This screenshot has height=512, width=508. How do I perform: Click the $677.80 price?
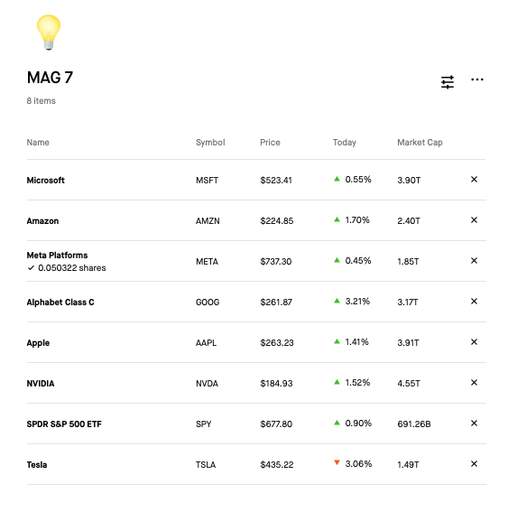click(276, 424)
